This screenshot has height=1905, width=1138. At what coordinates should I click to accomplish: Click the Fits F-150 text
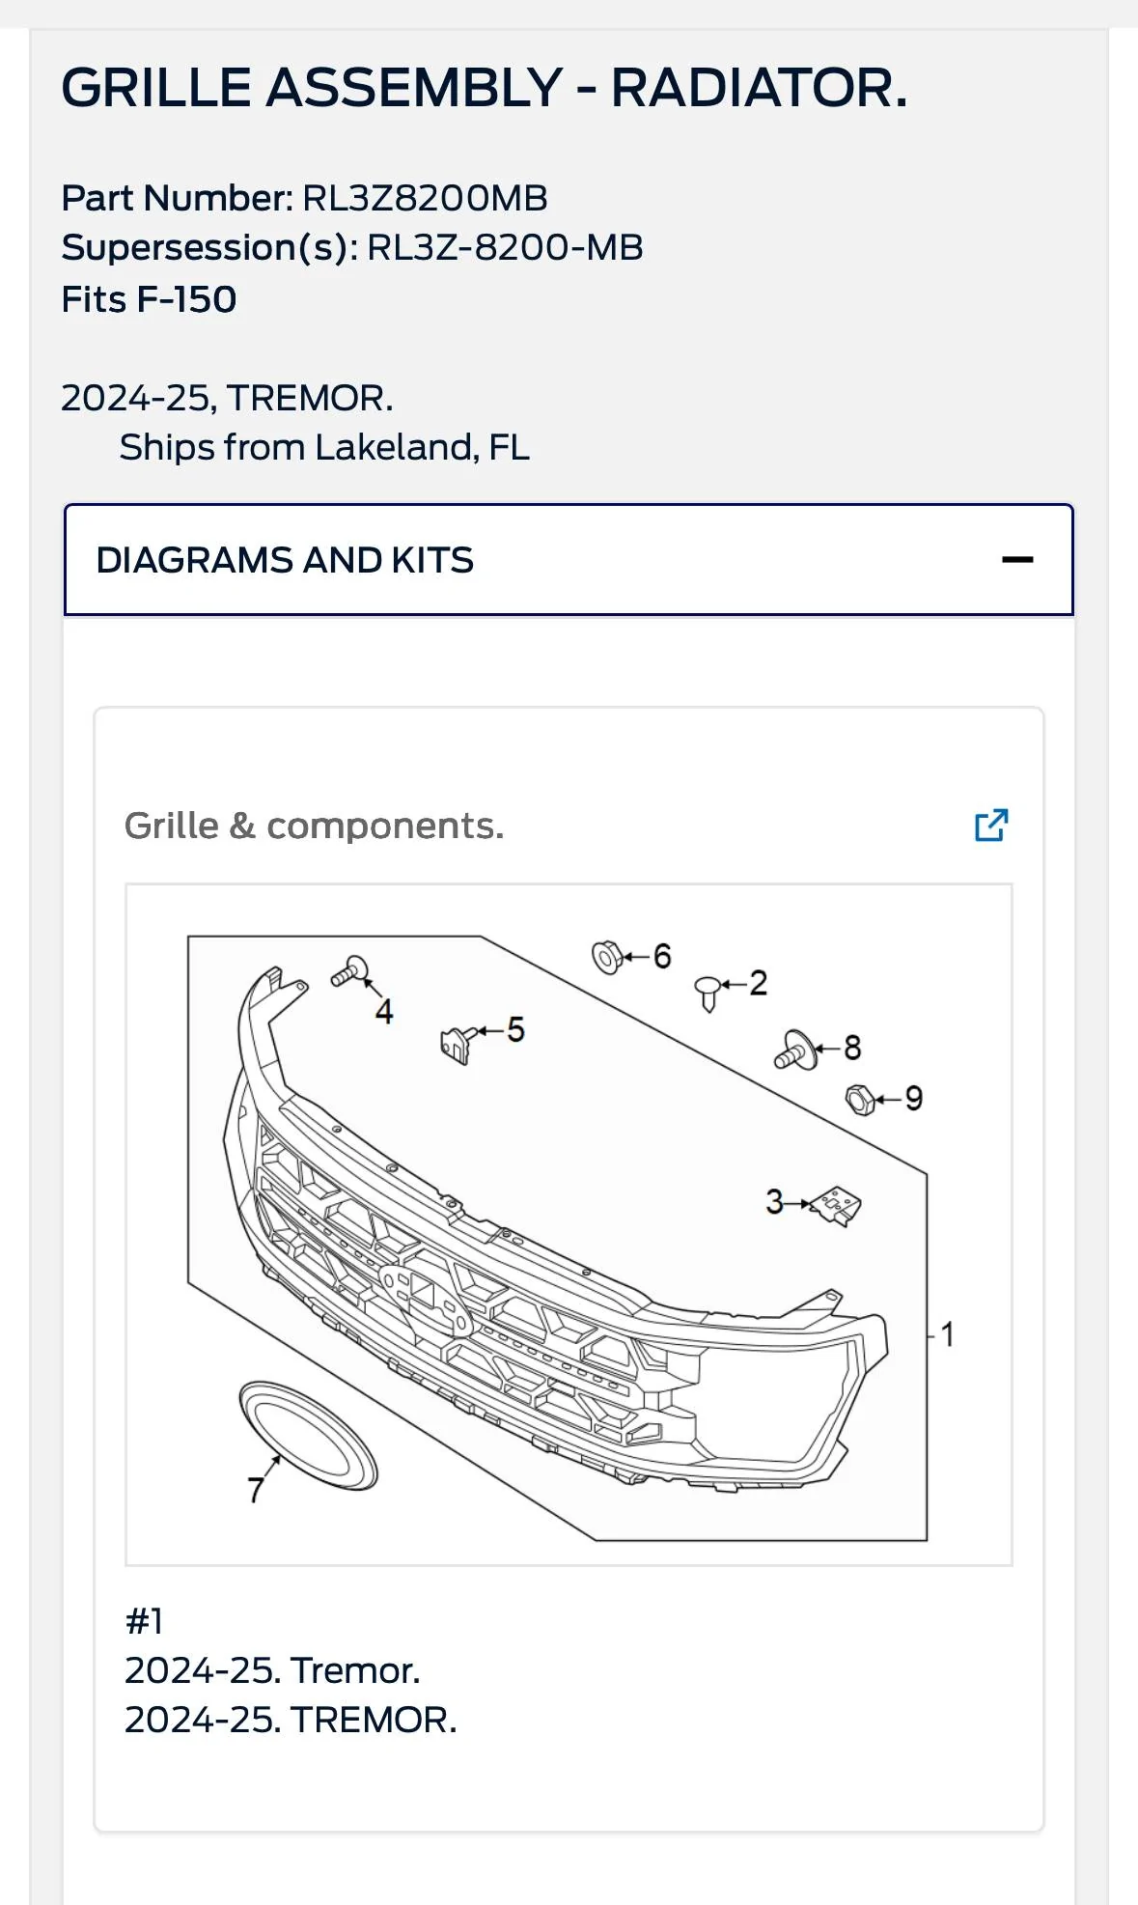tap(149, 299)
